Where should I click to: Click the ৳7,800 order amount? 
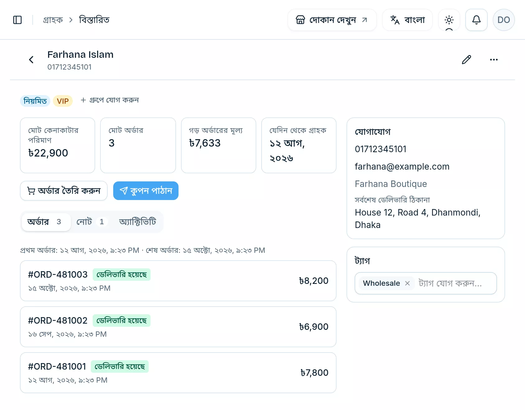pyautogui.click(x=314, y=373)
